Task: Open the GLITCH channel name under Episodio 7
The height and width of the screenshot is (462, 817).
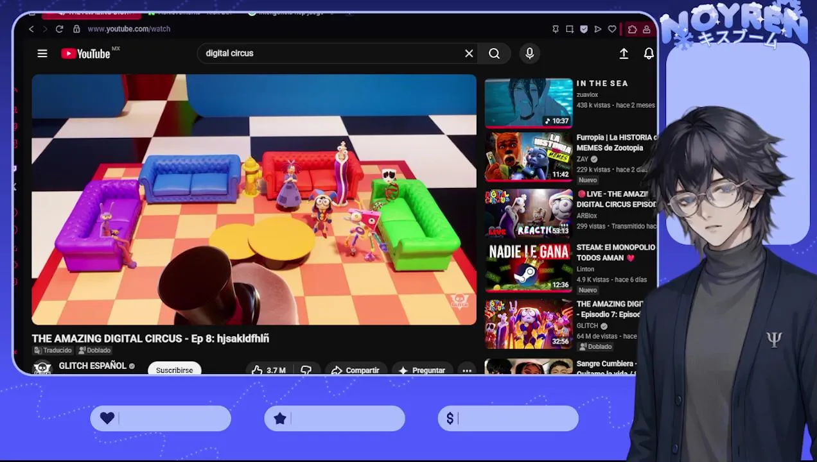Action: coord(587,325)
